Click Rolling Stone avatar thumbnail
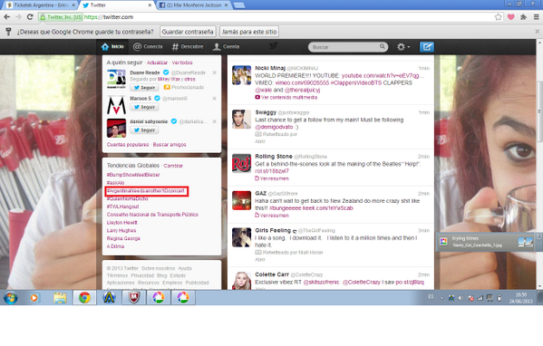This screenshot has height=346, width=543. click(x=241, y=163)
